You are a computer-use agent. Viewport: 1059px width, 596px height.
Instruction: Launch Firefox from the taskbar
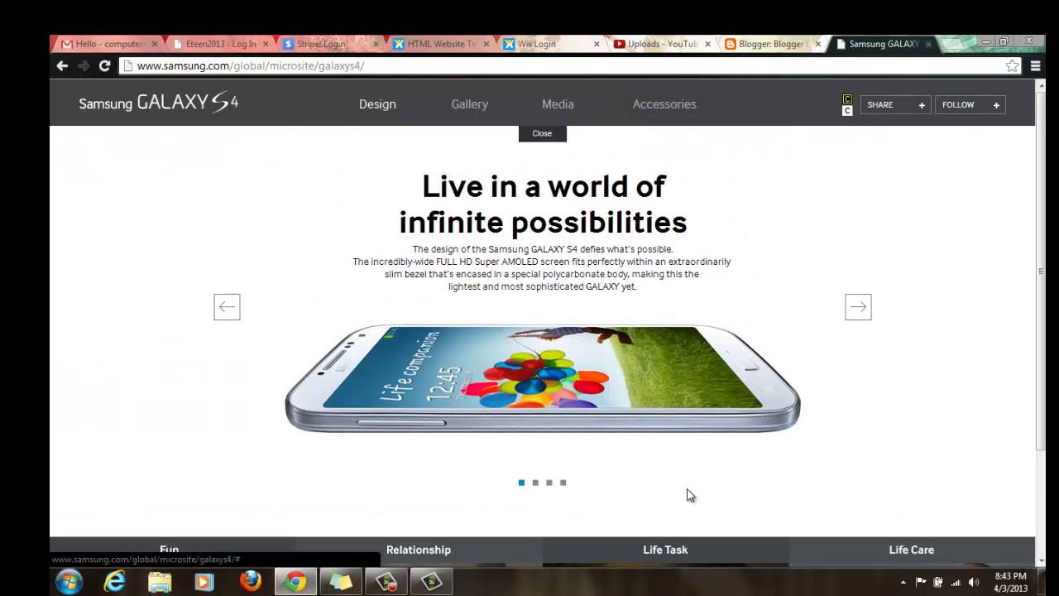[250, 582]
